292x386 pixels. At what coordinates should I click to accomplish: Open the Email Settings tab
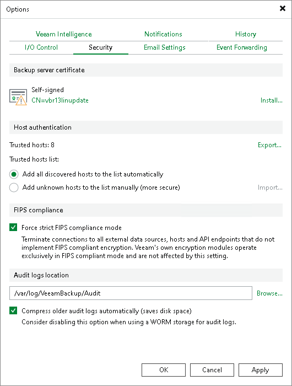coord(165,47)
